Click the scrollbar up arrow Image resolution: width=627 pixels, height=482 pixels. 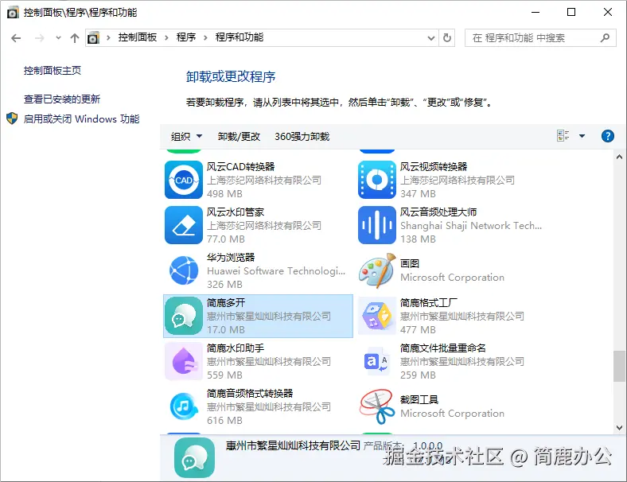(x=619, y=157)
